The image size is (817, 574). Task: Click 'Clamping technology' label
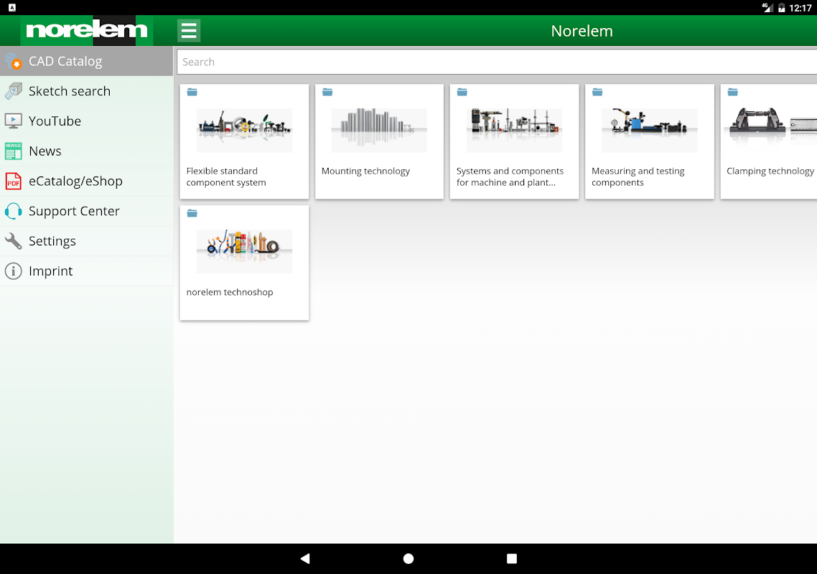[x=770, y=171]
